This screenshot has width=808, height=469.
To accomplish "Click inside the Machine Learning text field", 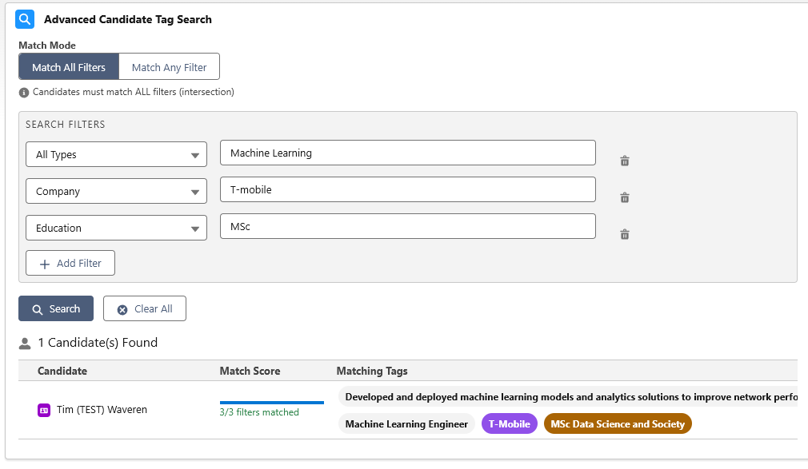I will coord(408,152).
